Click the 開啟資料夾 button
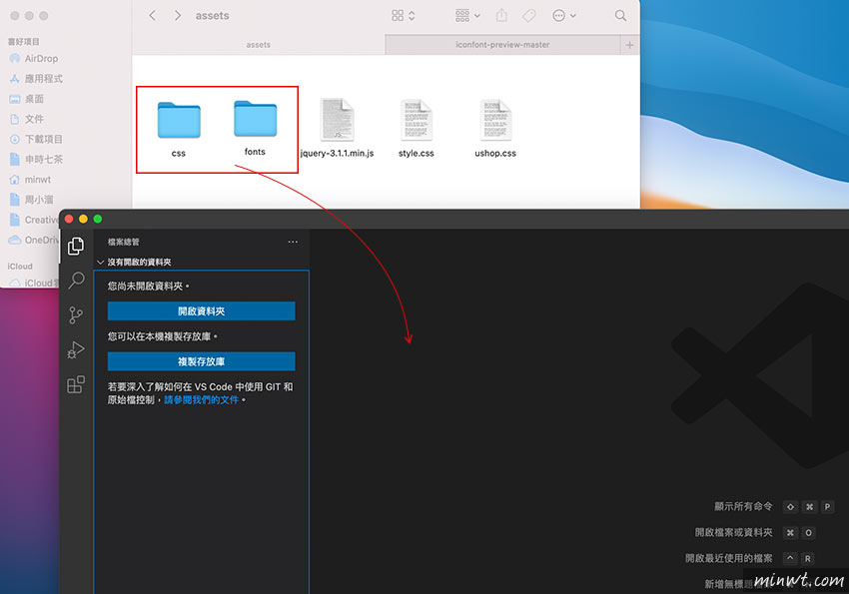The height and width of the screenshot is (594, 849). click(202, 311)
